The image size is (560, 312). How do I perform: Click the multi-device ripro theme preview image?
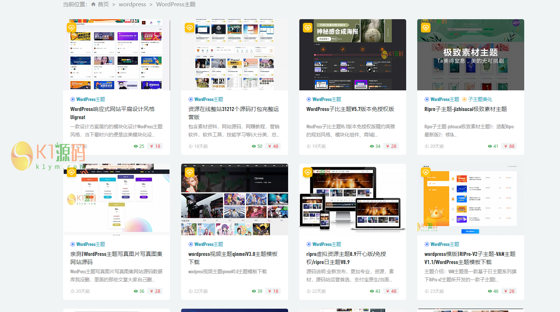click(352, 199)
